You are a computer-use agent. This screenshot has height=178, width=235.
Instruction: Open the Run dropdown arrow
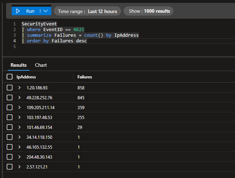[x=45, y=11]
